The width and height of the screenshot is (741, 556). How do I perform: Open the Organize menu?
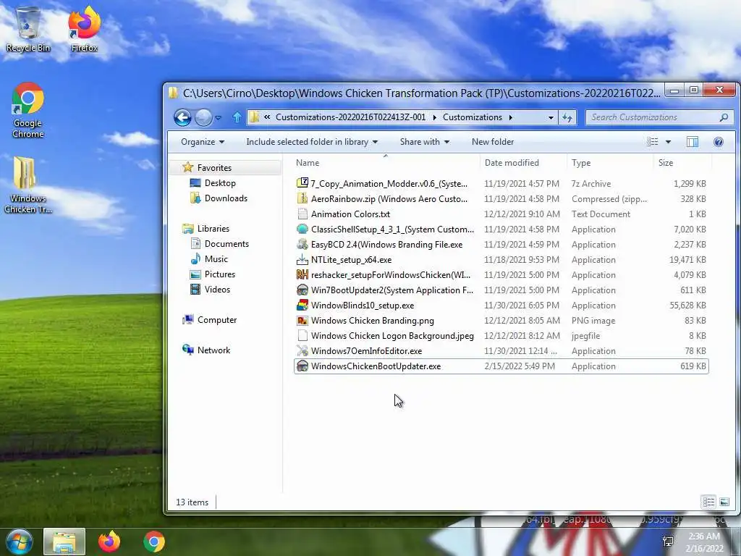[203, 142]
